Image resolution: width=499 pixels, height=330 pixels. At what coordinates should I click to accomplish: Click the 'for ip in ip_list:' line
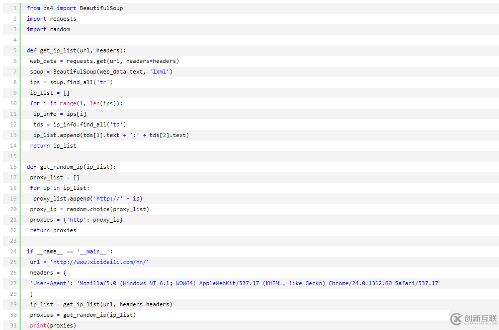(60, 188)
